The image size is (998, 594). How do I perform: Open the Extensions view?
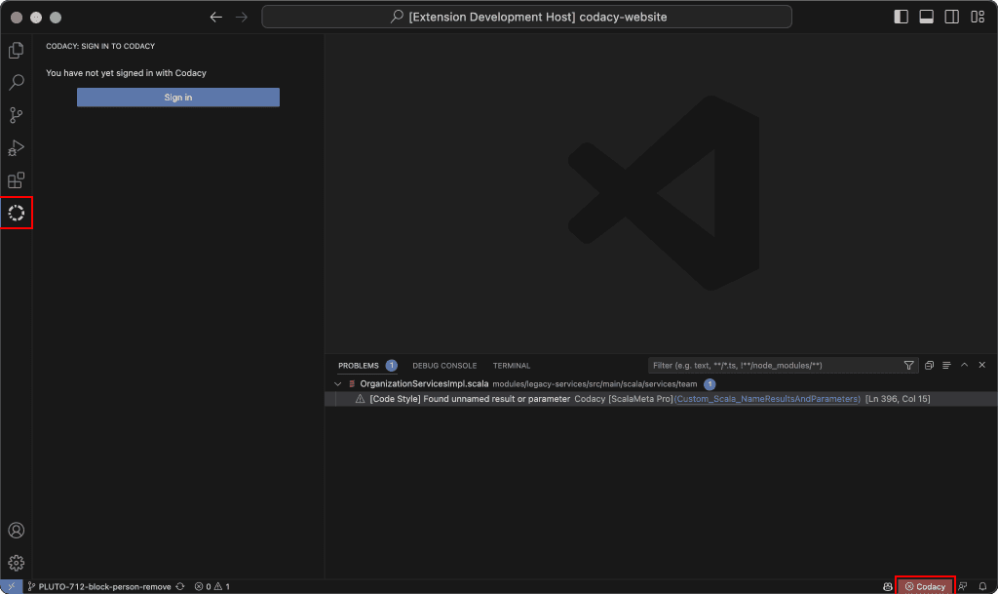[16, 180]
